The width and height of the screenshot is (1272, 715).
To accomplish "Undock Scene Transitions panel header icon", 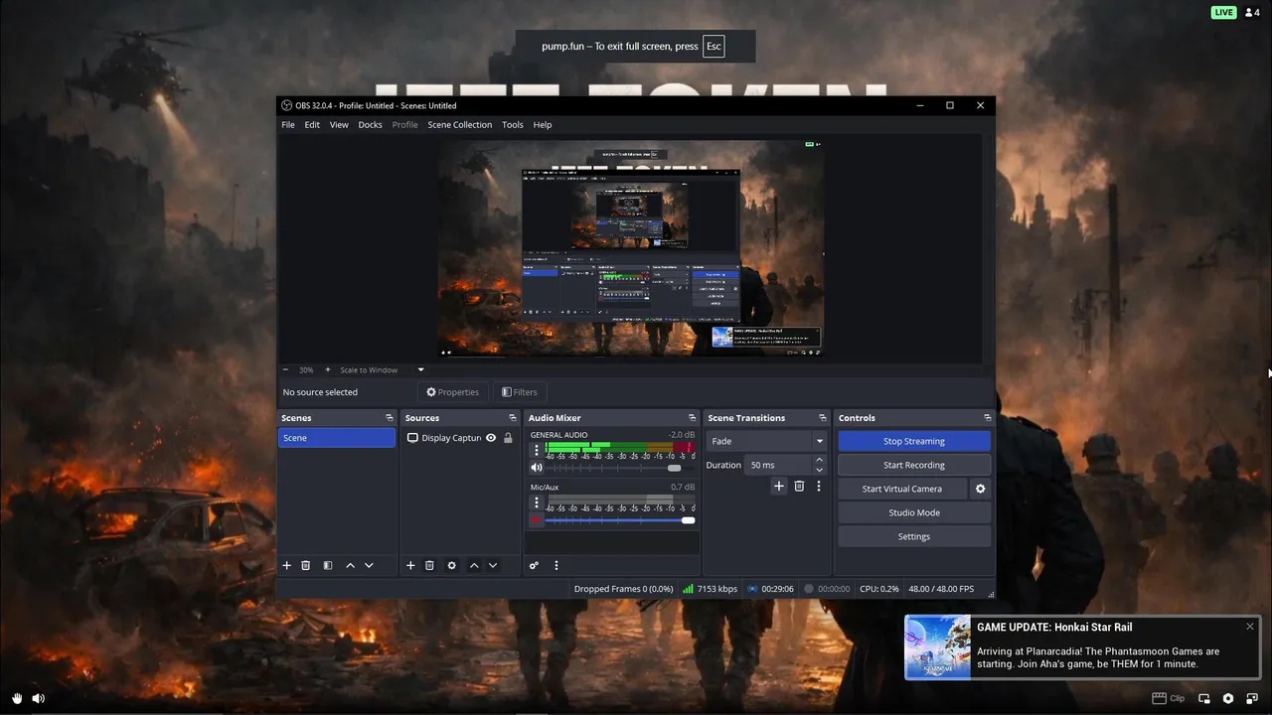I will (x=823, y=418).
